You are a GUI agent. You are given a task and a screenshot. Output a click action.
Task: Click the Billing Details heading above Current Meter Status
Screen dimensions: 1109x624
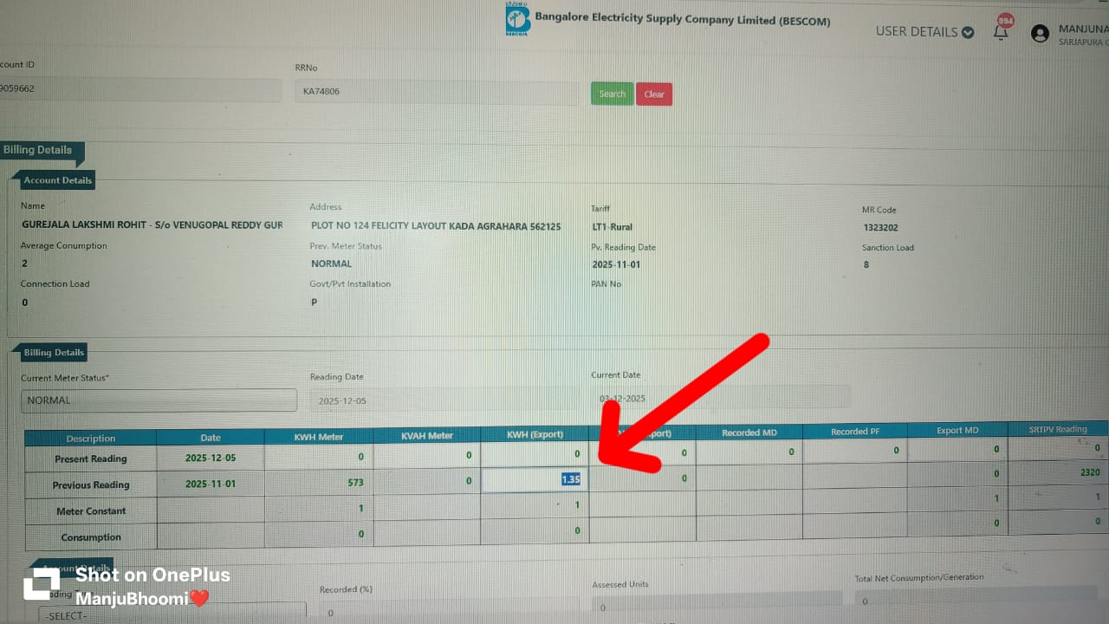click(54, 353)
